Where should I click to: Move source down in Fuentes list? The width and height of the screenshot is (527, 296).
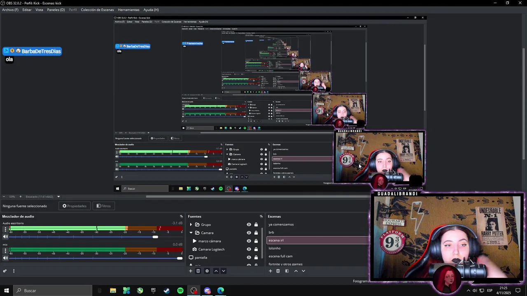click(224, 271)
